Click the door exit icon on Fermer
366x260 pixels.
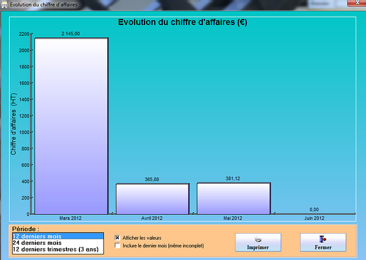(323, 239)
